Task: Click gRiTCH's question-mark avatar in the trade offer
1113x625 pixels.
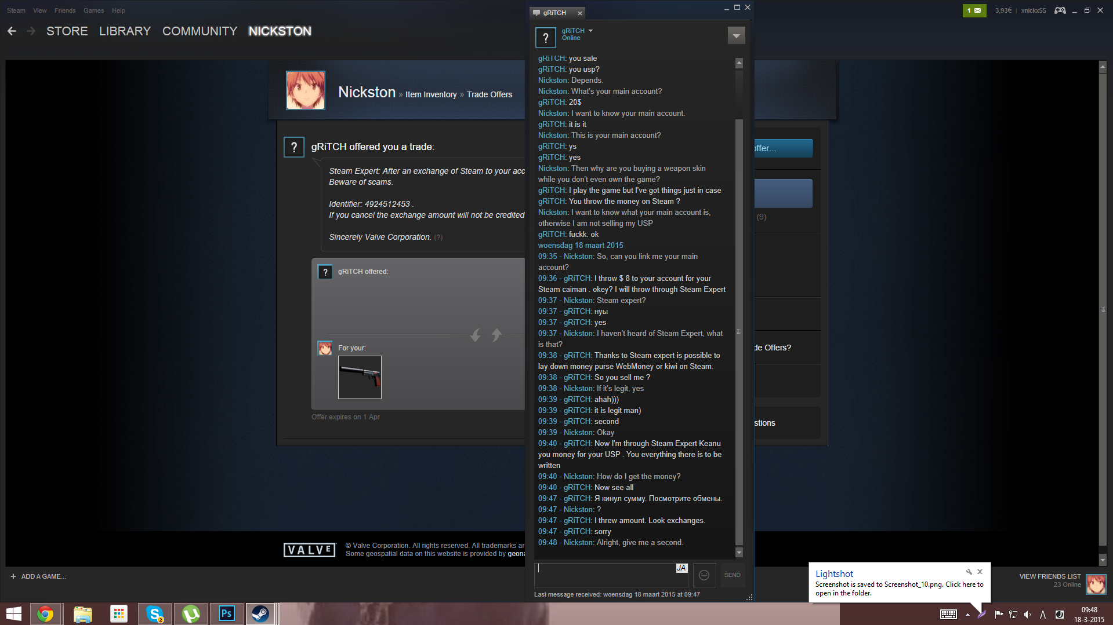Action: pos(294,147)
